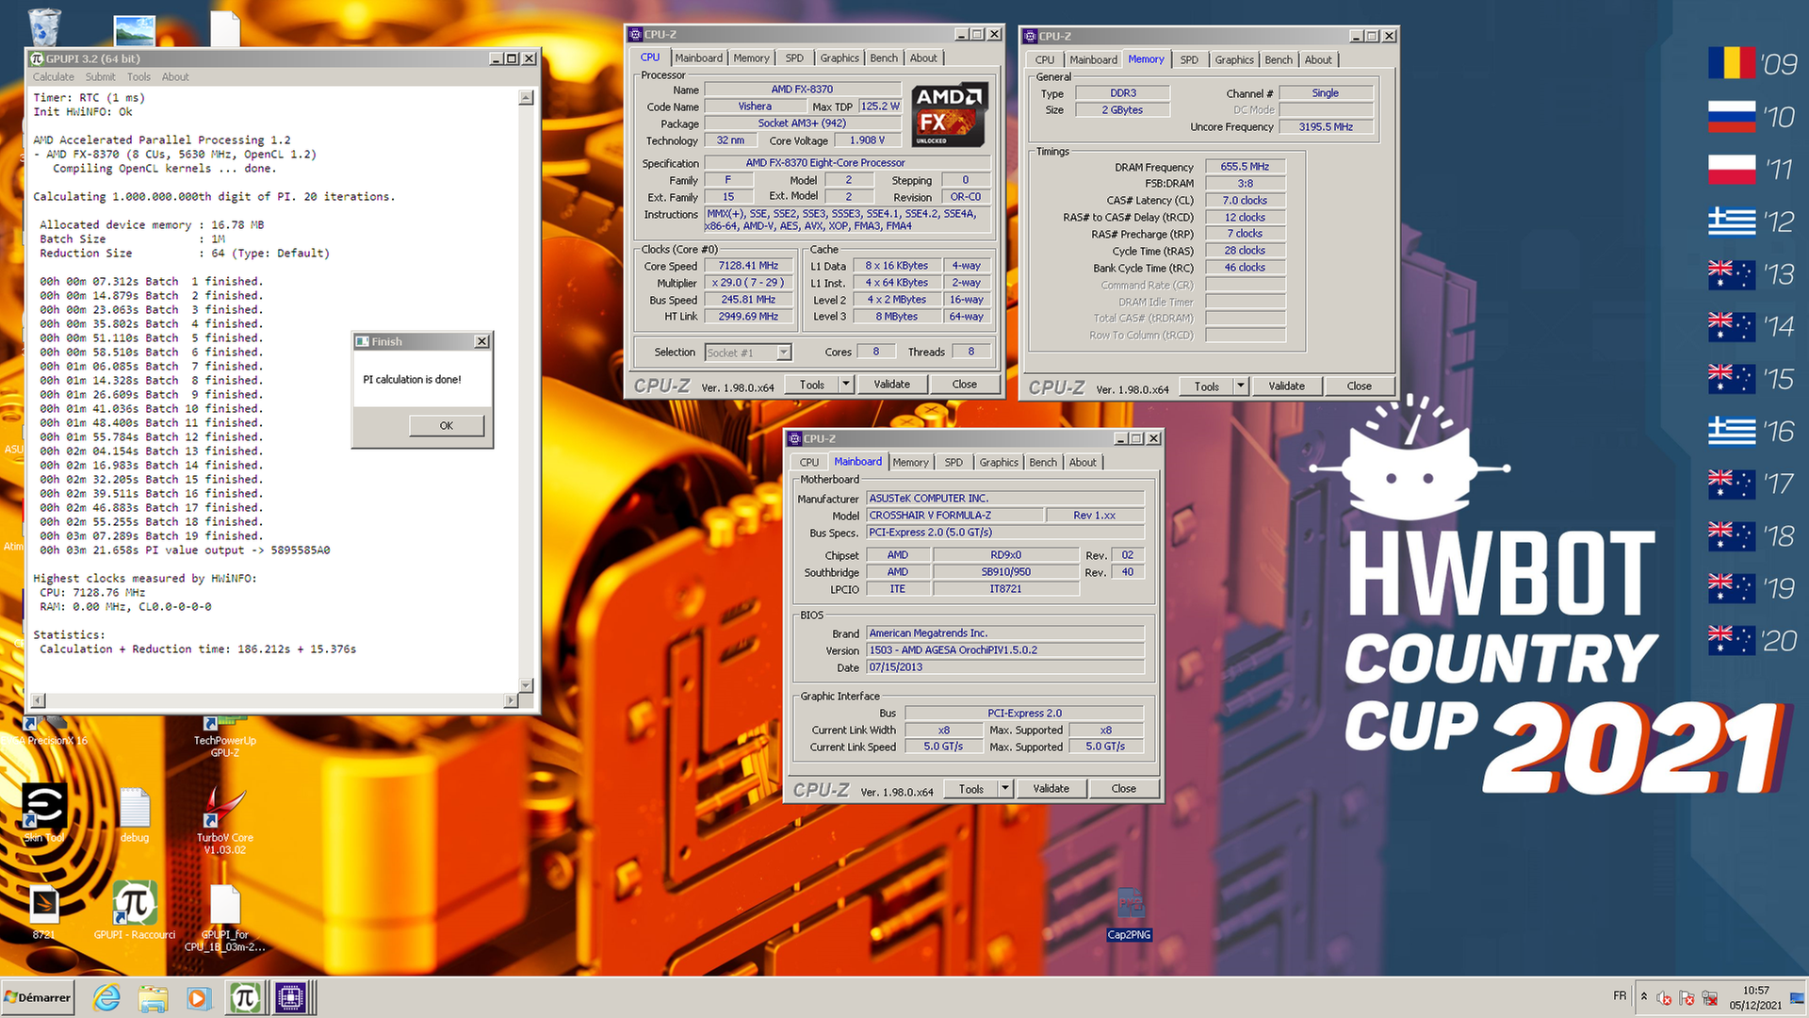The image size is (1809, 1018).
Task: Open the media player taskbar icon
Action: [198, 997]
